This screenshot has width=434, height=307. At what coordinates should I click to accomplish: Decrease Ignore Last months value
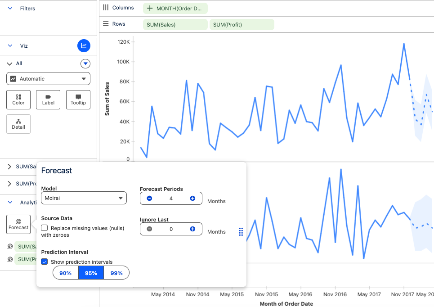click(149, 229)
